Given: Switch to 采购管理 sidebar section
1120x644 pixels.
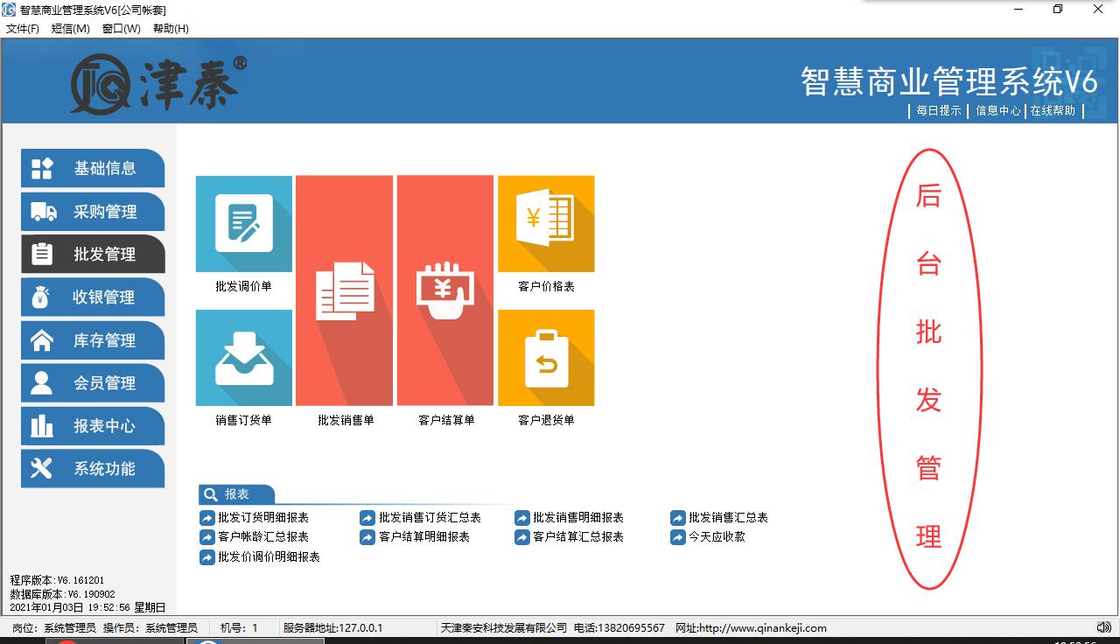Looking at the screenshot, I should [x=93, y=212].
